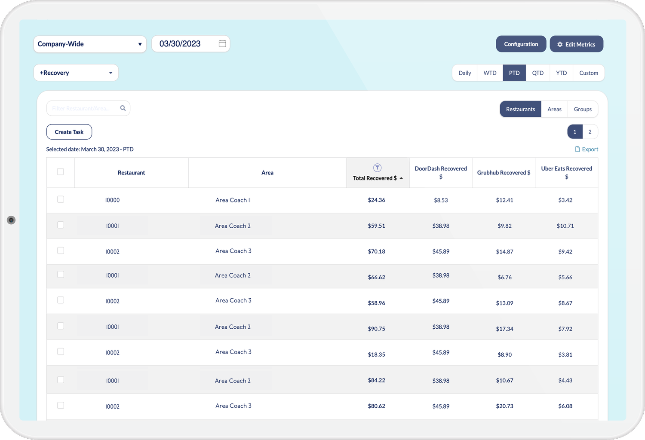645x440 pixels.
Task: Select the Areas view tab
Action: pos(554,109)
